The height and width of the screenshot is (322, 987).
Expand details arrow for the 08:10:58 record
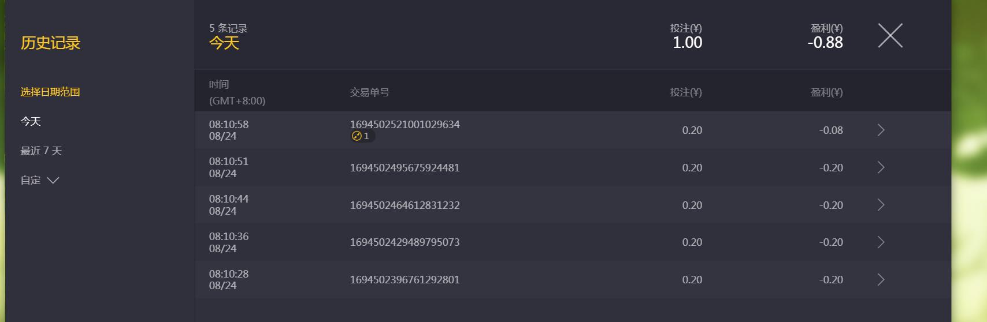tap(881, 130)
